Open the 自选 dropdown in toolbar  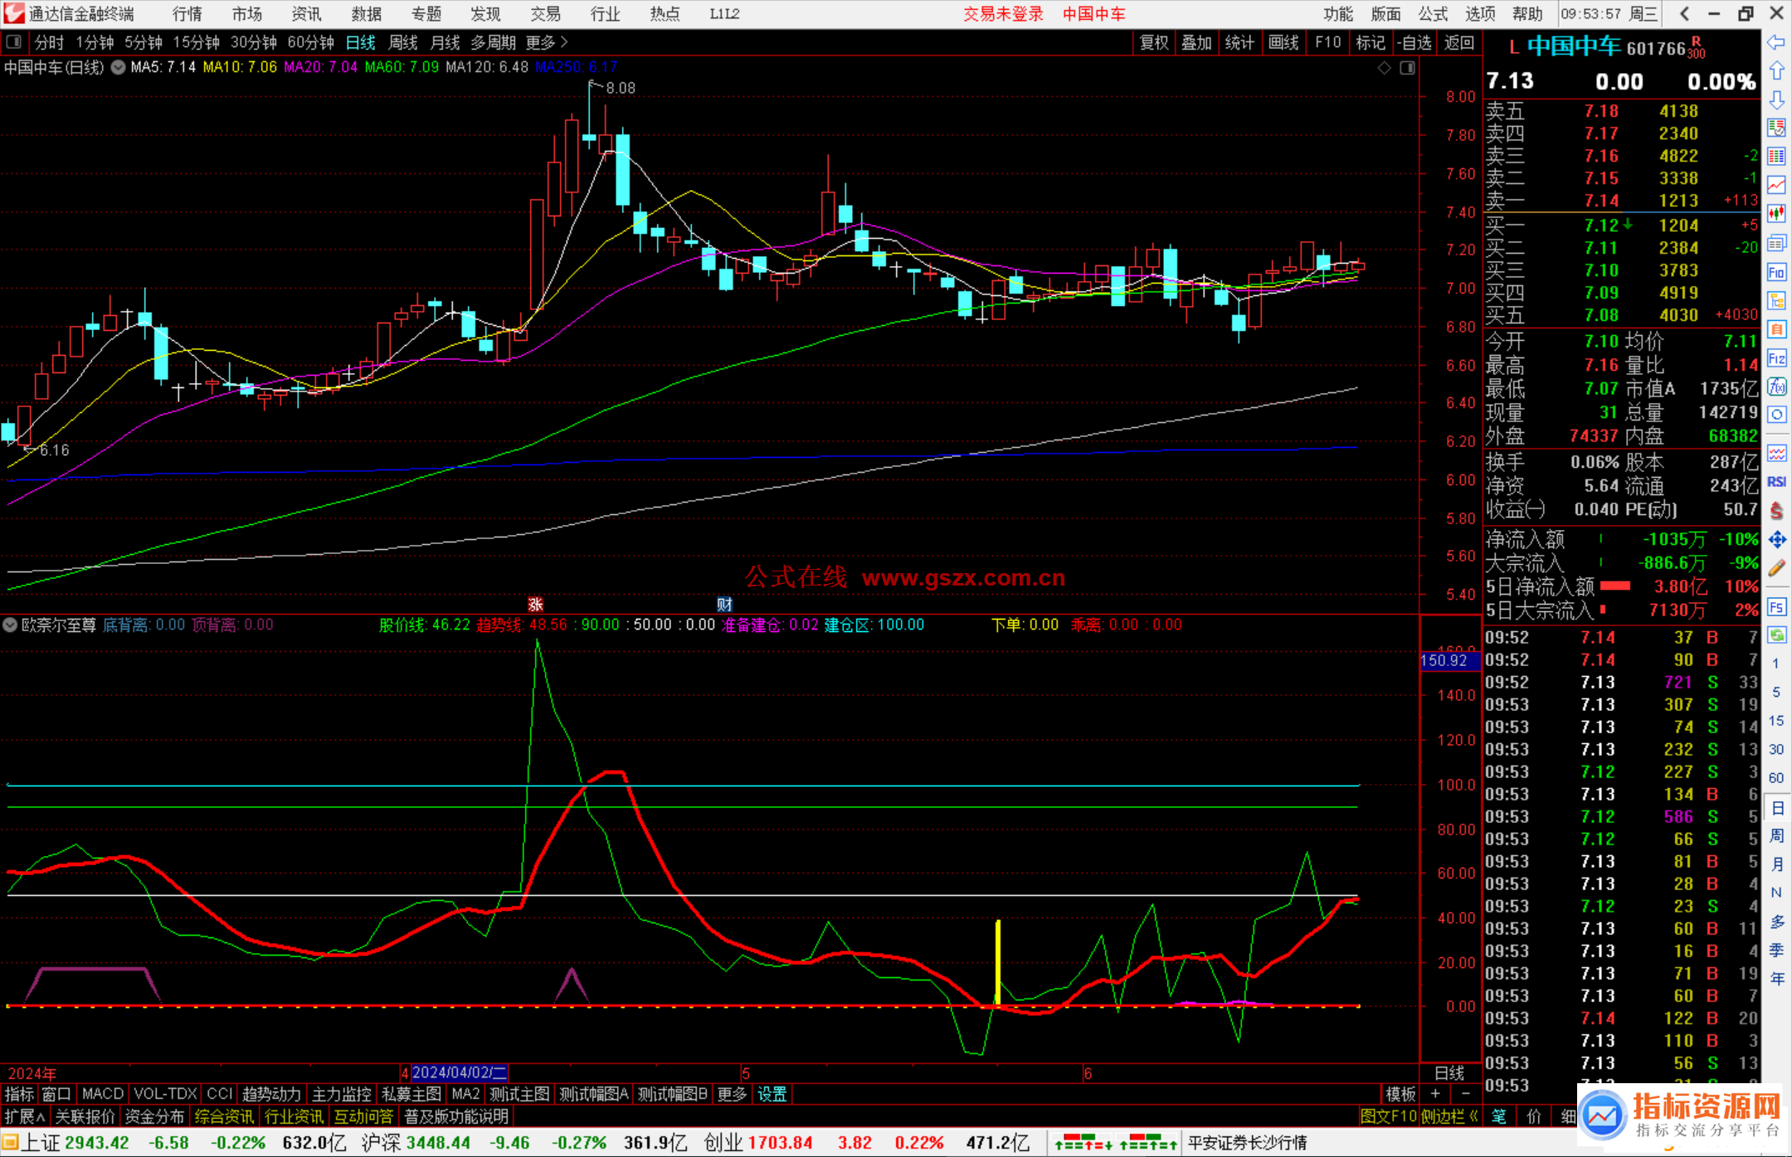1415,42
